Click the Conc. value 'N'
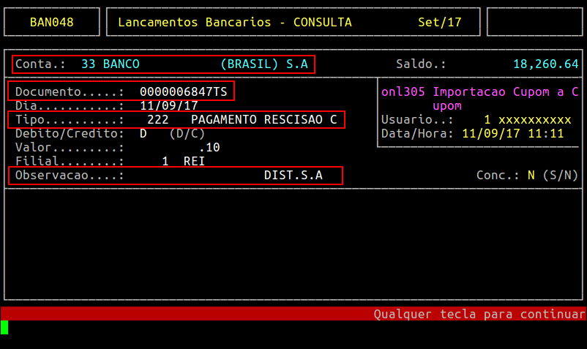 (x=531, y=175)
